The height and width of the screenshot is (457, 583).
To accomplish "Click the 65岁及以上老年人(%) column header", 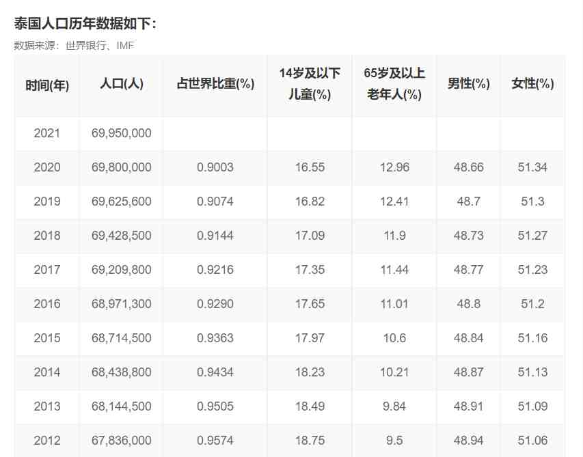I will tap(394, 83).
